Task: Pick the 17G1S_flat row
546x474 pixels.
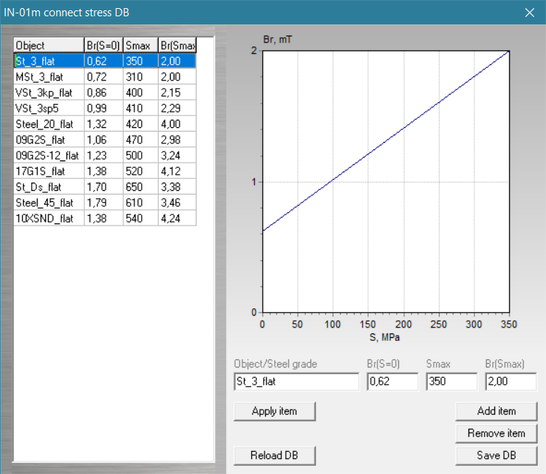Action: coord(49,171)
